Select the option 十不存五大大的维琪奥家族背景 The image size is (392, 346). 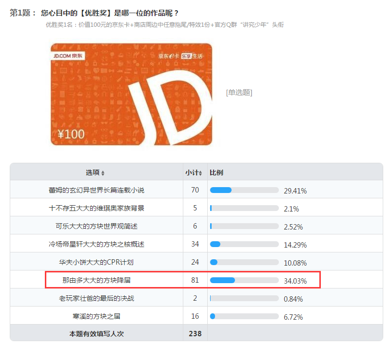pos(196,208)
